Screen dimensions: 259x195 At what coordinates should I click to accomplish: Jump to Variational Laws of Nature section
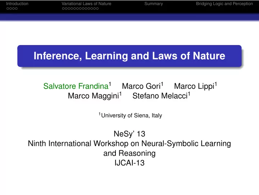pyautogui.click(x=86, y=4)
